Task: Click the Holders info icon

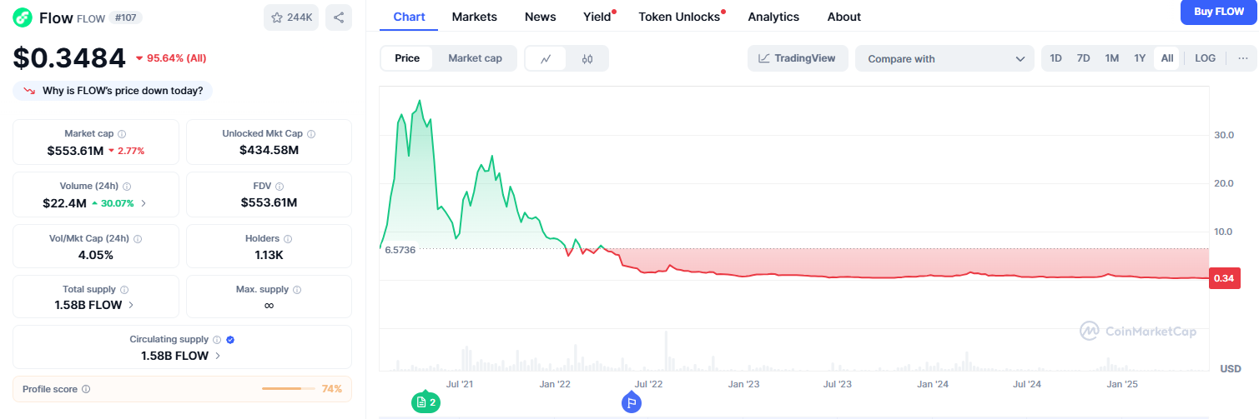Action: coord(288,238)
